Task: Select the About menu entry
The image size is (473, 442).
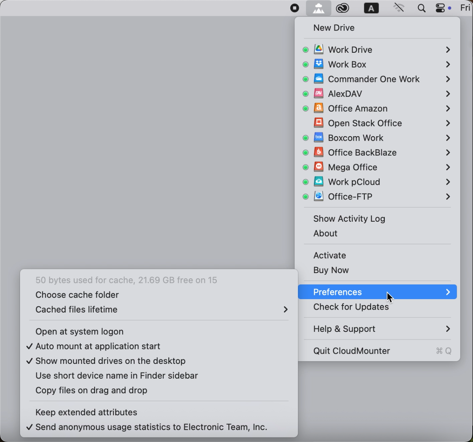Action: pos(377,233)
